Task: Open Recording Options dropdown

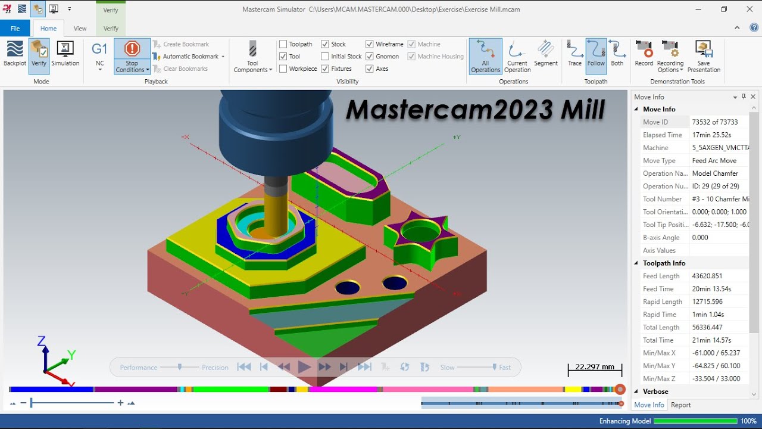Action: tap(680, 70)
